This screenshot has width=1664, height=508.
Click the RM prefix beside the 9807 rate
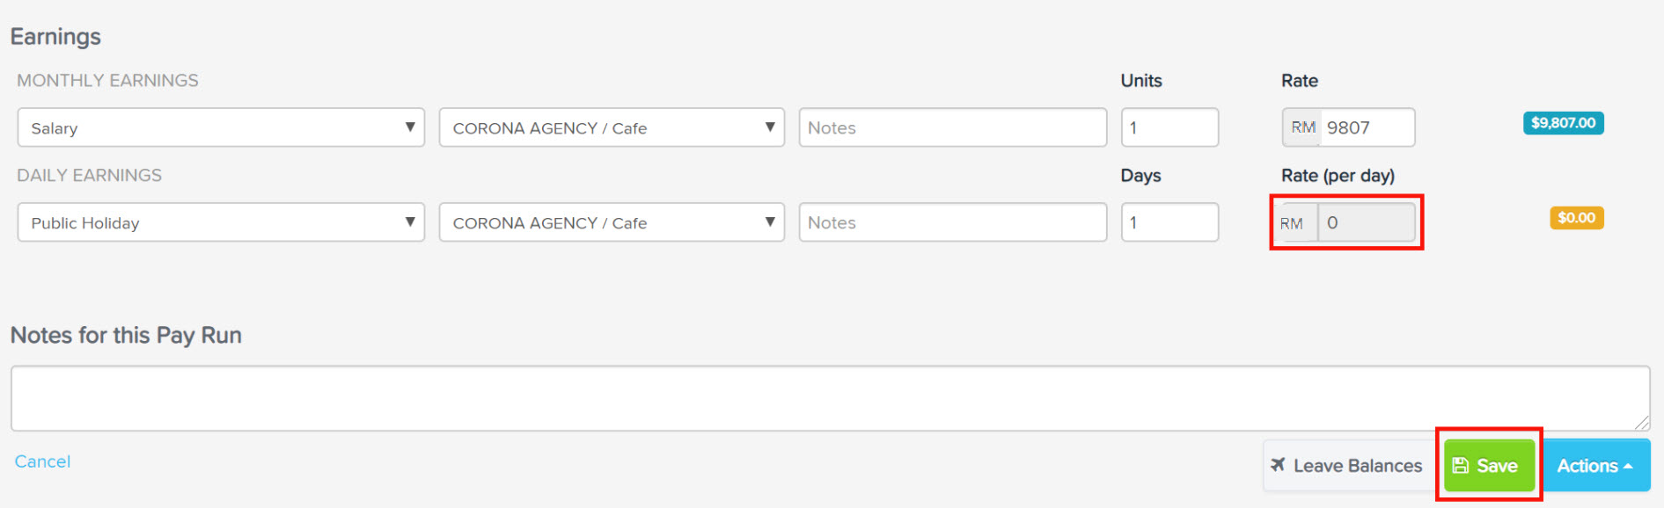tap(1302, 127)
